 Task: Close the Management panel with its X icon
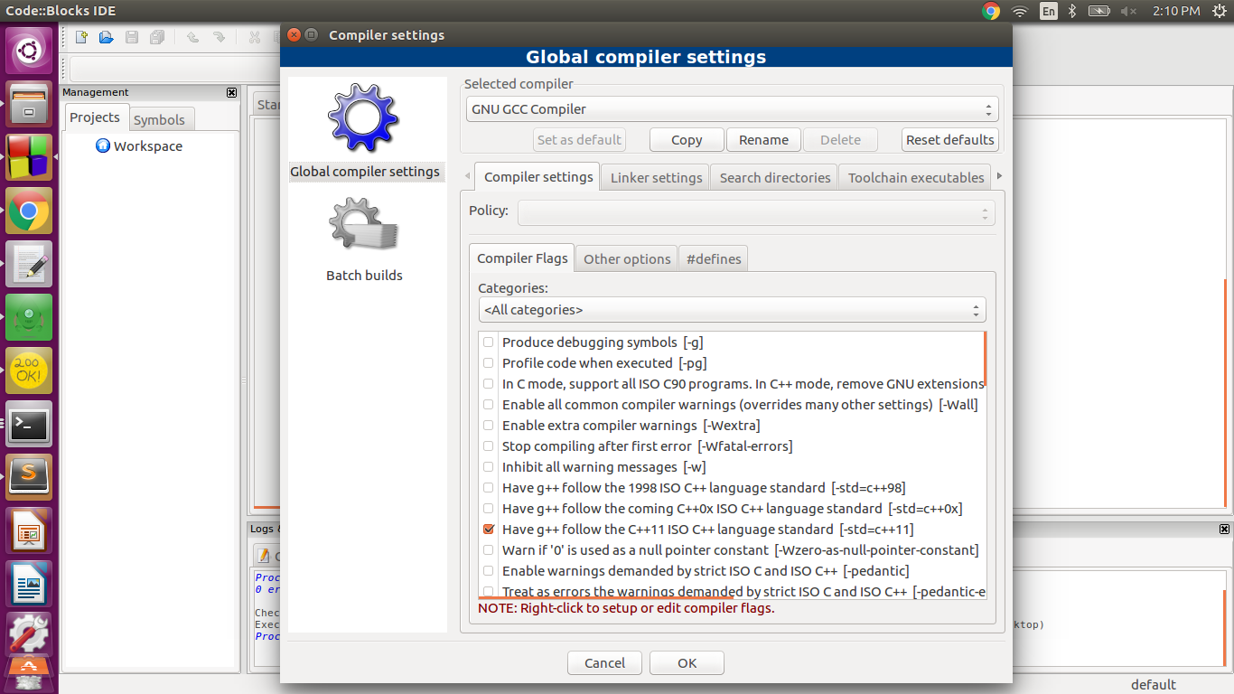tap(231, 92)
